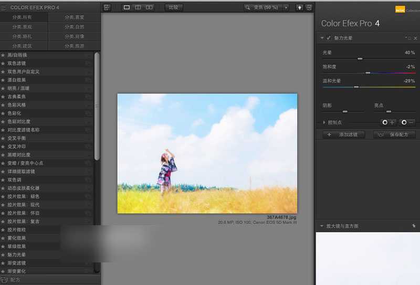Select single image view mode icon
Screen dimensions: 420x285
click(x=127, y=7)
